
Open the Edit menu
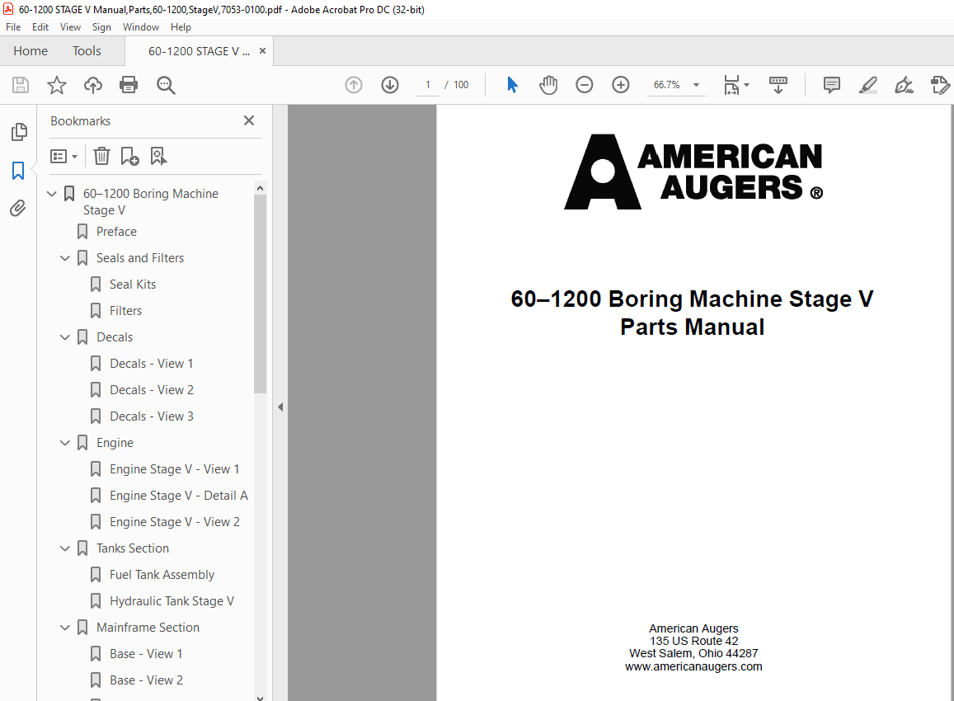(x=40, y=27)
